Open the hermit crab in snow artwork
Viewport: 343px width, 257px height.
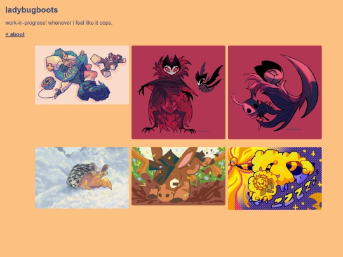click(x=82, y=178)
